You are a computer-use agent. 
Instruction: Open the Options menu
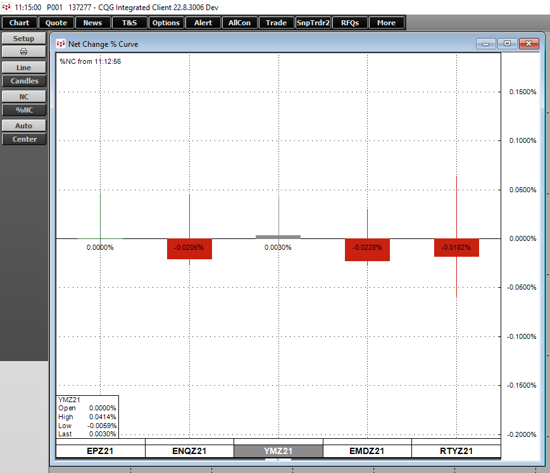point(166,22)
